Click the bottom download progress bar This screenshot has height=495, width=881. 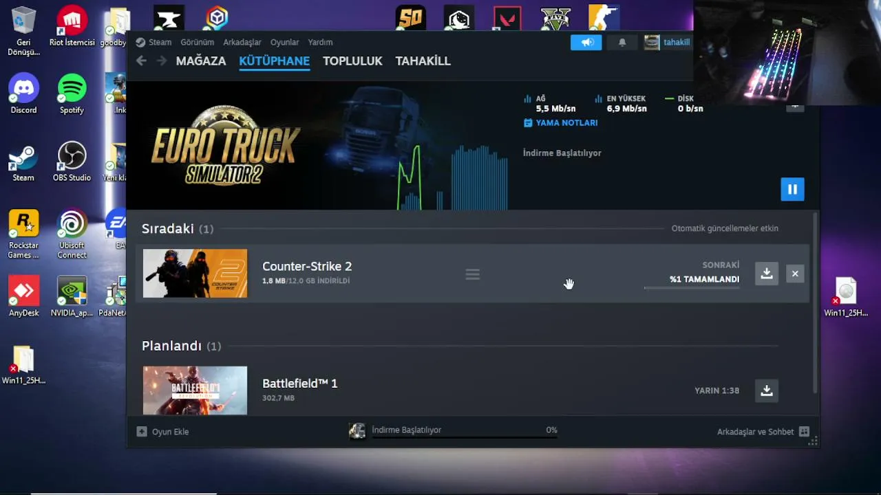pos(465,437)
